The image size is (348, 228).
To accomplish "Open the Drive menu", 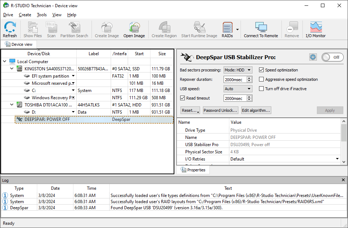I will (8, 15).
